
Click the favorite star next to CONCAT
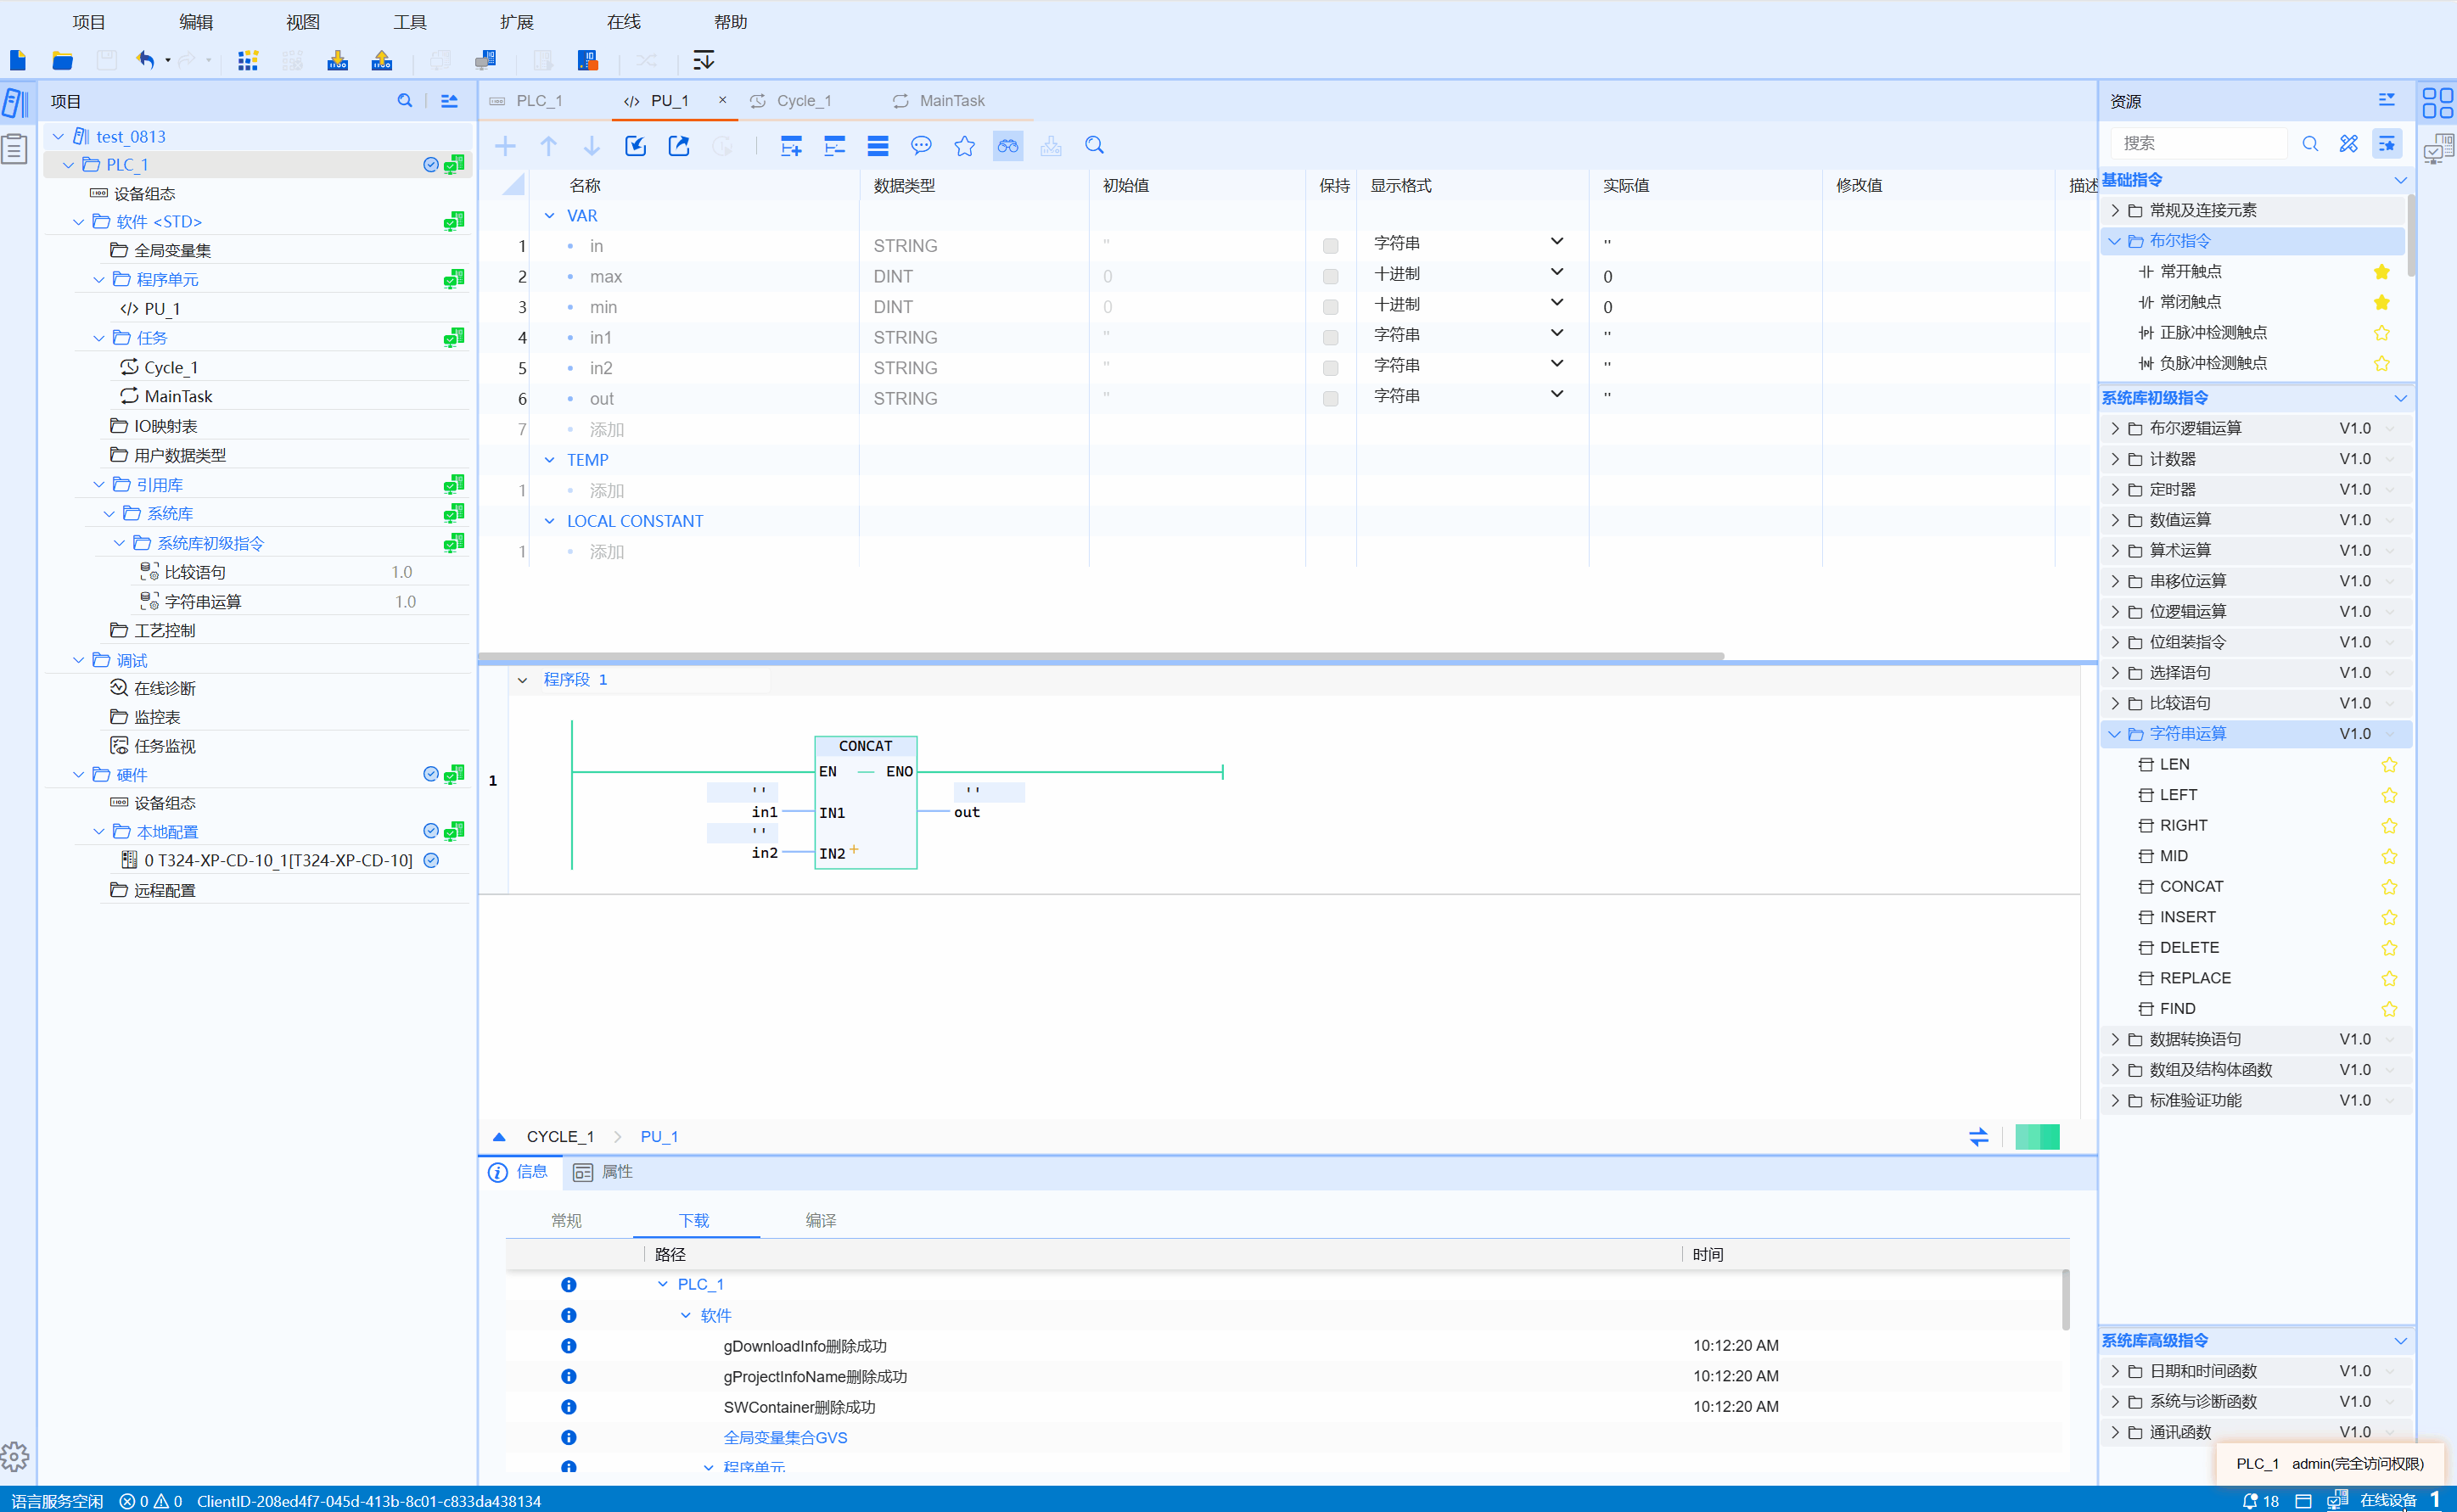click(2389, 887)
